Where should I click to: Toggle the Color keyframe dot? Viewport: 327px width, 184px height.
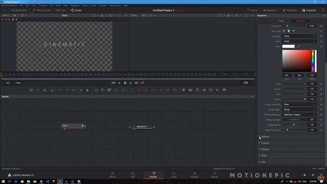point(321,47)
